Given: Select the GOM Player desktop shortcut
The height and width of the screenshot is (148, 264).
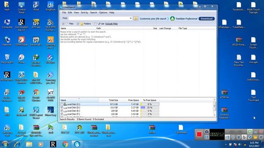Looking at the screenshot, I should click(x=21, y=41).
